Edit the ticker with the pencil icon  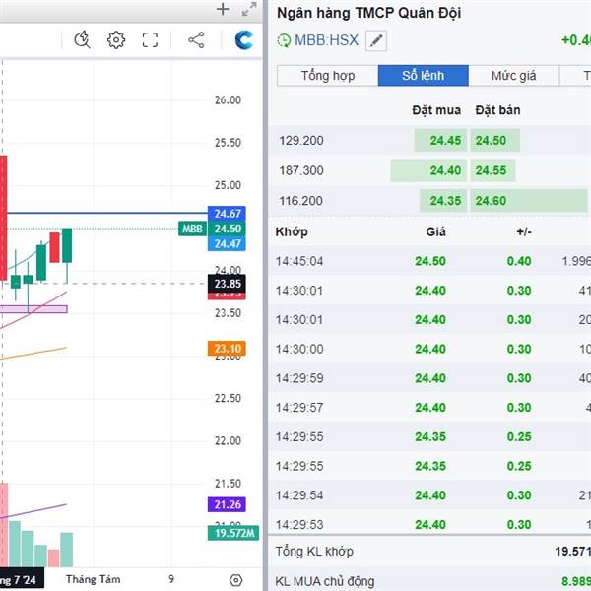point(376,40)
